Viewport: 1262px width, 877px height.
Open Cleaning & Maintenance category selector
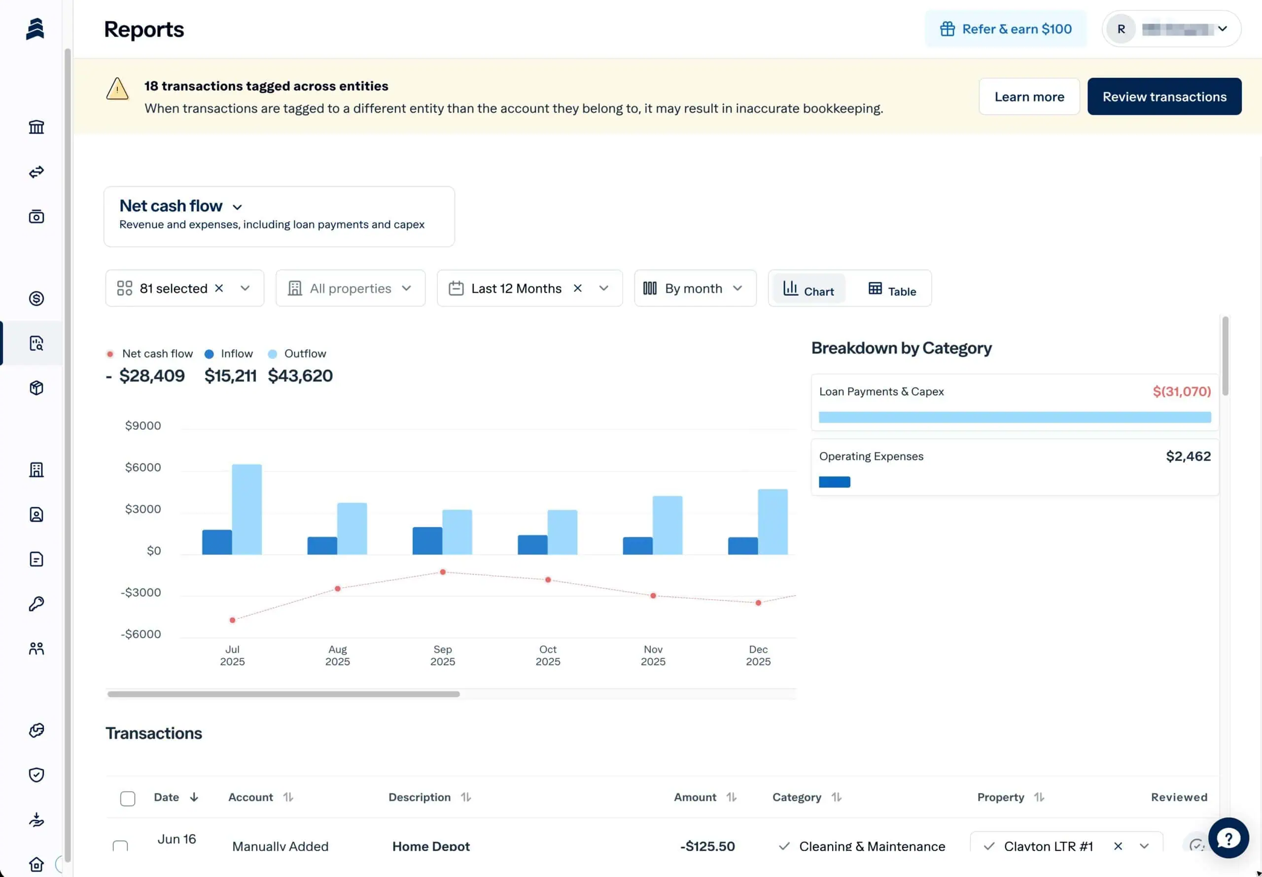pos(862,846)
